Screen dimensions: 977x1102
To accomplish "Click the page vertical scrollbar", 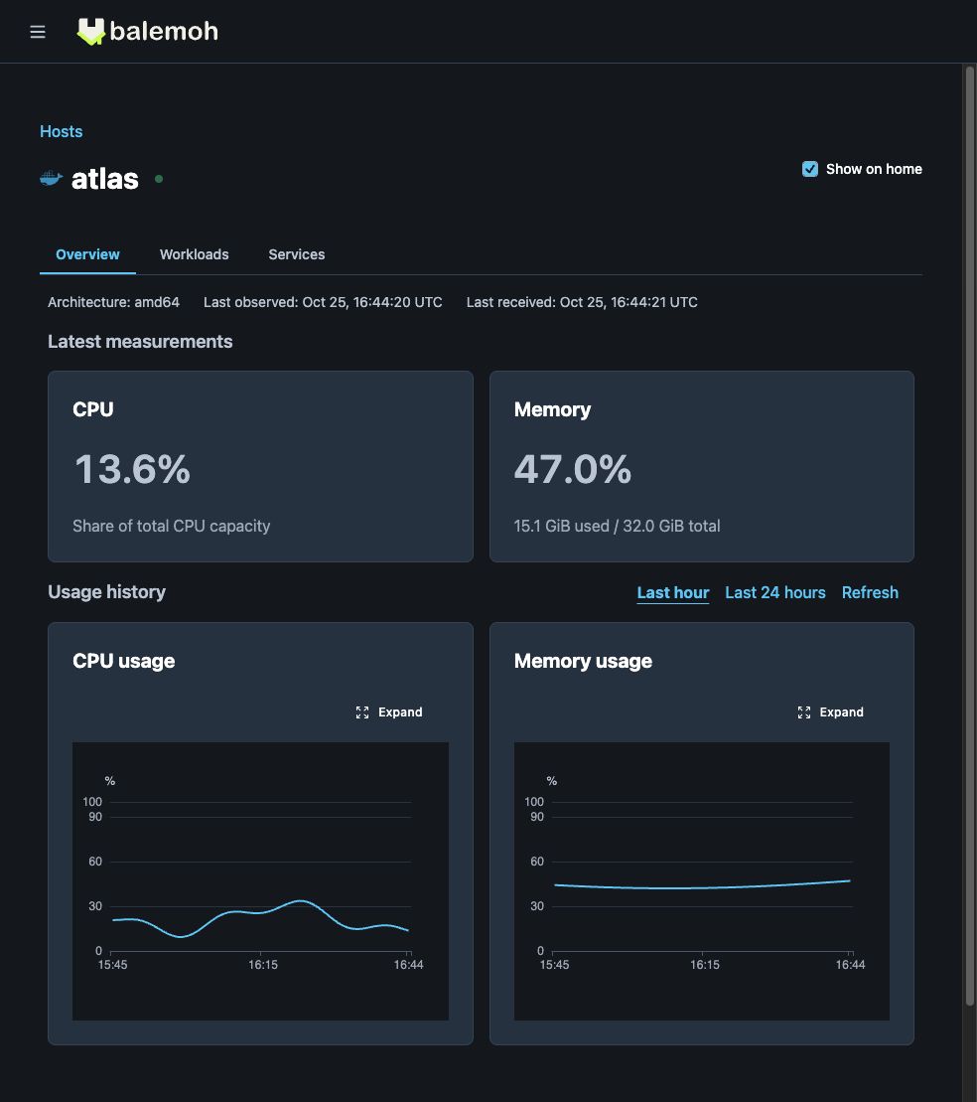I will pyautogui.click(x=970, y=535).
